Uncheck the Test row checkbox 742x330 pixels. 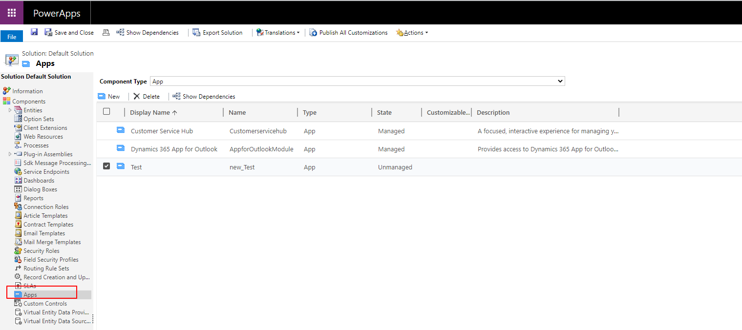106,166
